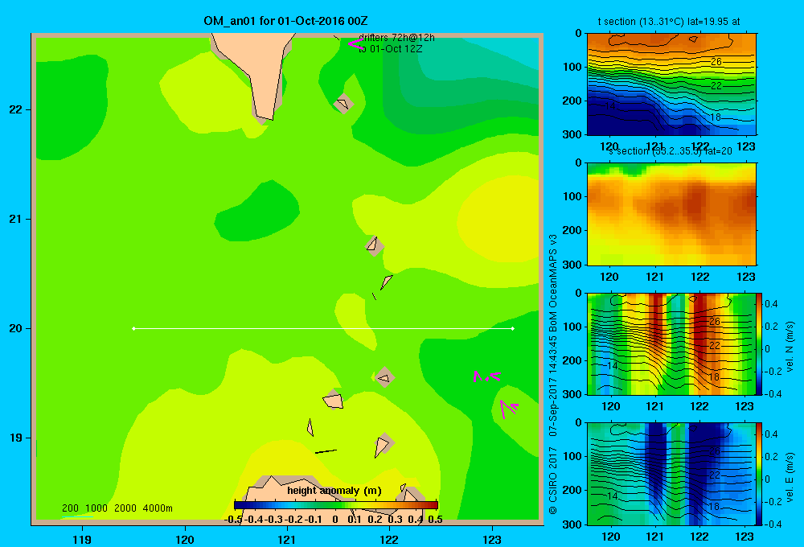The width and height of the screenshot is (804, 547).
Task: Click latitude tick label 19 on main map
Action: tap(15, 438)
